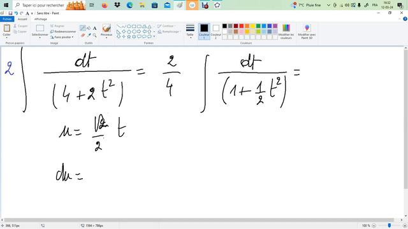Click the Copier button
Screen dimensions: 408x229
coord(20,32)
